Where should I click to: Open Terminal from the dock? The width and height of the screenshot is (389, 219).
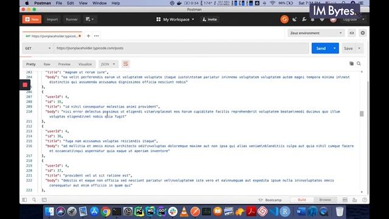(117, 212)
